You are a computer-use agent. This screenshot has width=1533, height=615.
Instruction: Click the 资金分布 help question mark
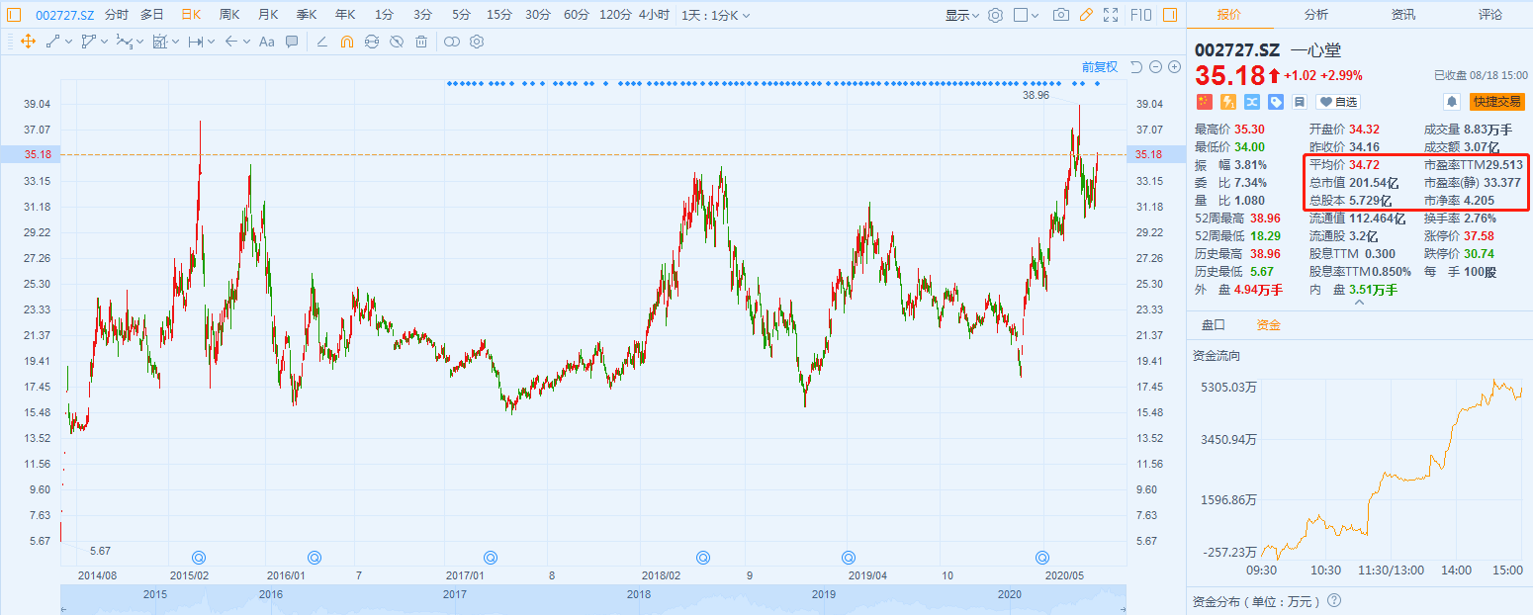1334,600
